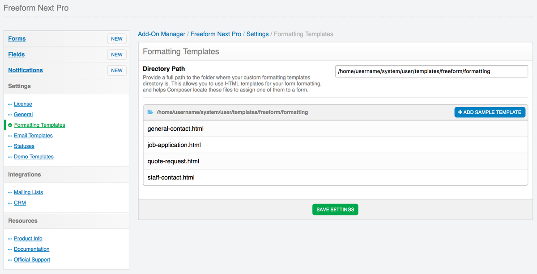Open General settings
537x274 pixels.
click(x=23, y=115)
